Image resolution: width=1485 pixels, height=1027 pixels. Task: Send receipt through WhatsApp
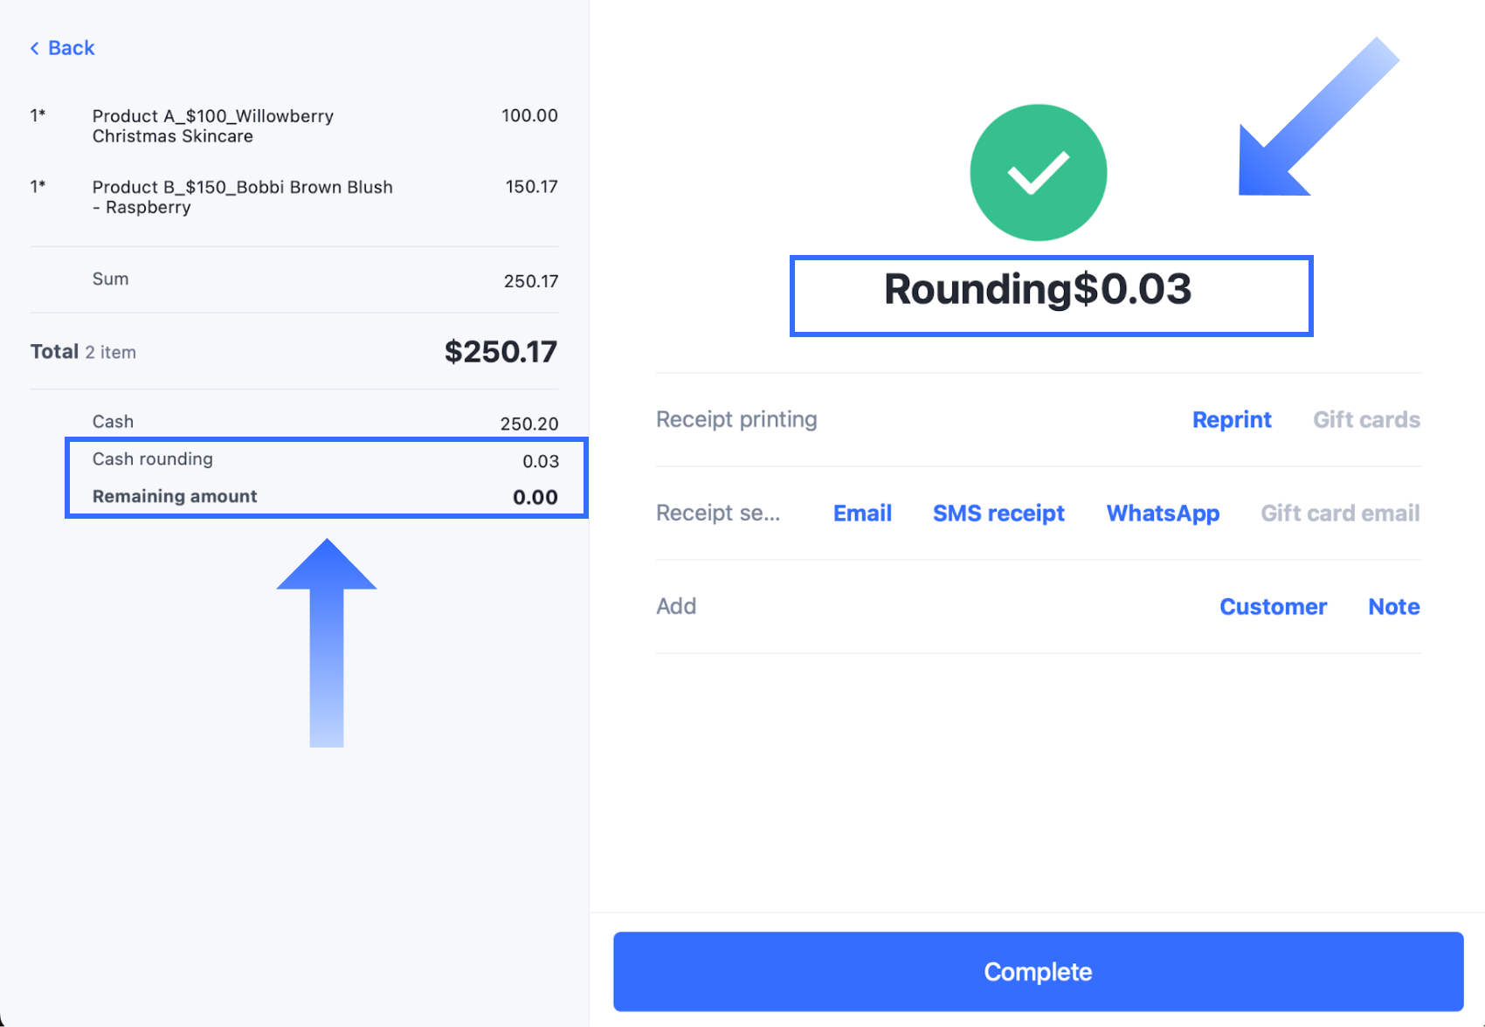1163,513
